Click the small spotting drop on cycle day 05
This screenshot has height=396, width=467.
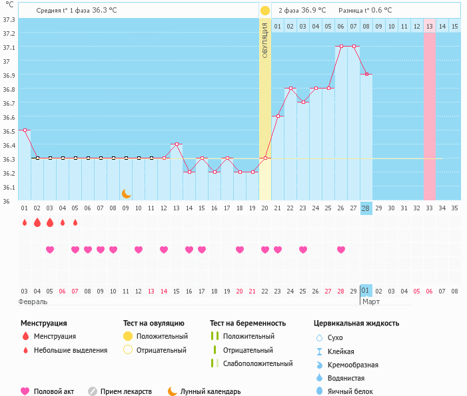point(75,222)
